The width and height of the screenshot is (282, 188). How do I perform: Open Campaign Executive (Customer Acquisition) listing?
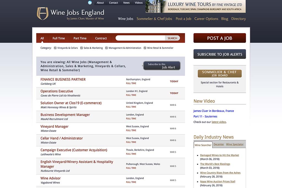(x=74, y=150)
